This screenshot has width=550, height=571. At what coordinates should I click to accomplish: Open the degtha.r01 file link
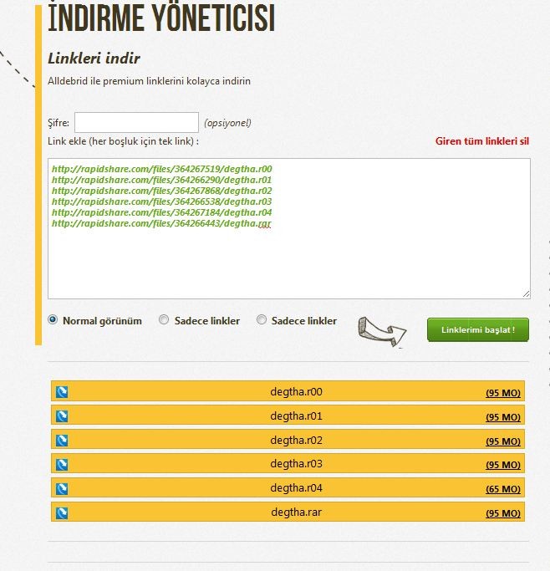point(296,416)
